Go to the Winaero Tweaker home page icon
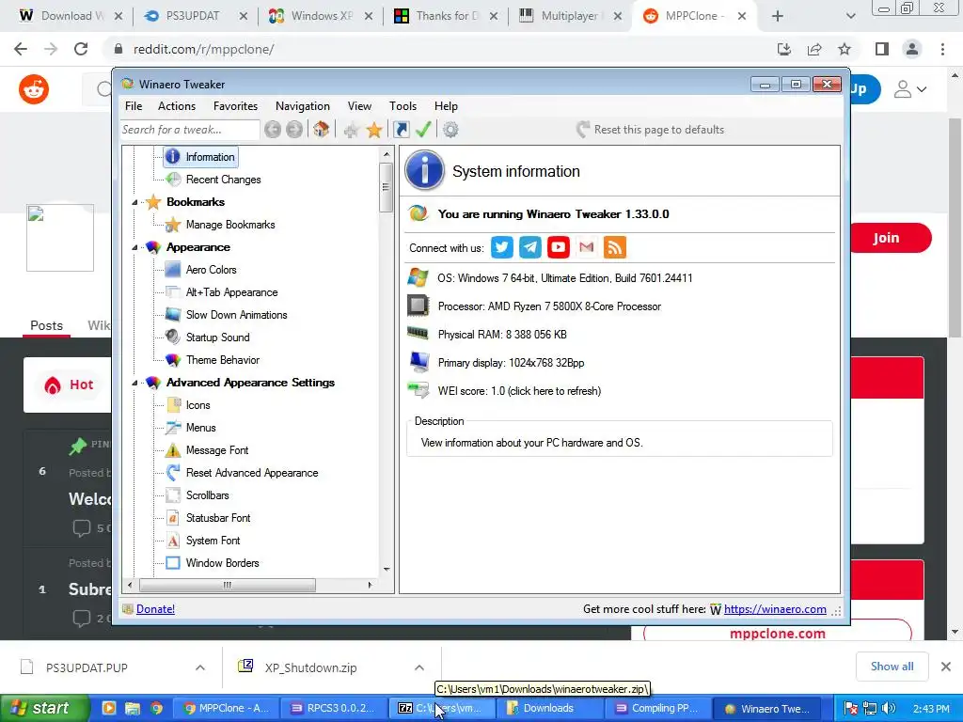 click(x=322, y=130)
